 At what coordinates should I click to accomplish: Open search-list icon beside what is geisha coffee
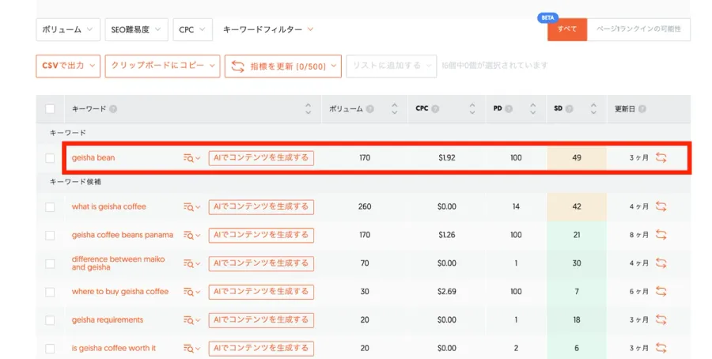point(191,207)
